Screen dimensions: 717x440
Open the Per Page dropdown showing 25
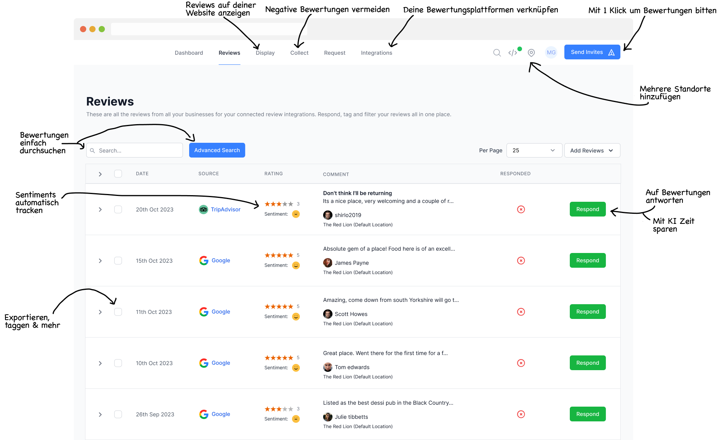click(534, 151)
